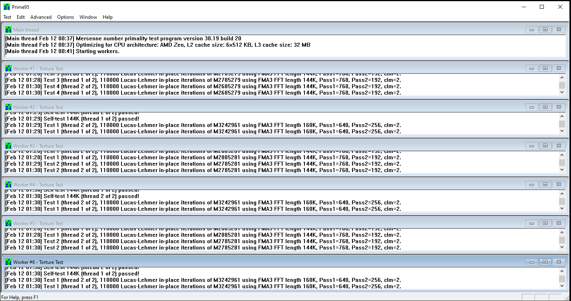This screenshot has height=301, width=571.
Task: Maximize the Worker #4 Torture Test window
Action: 545,184
